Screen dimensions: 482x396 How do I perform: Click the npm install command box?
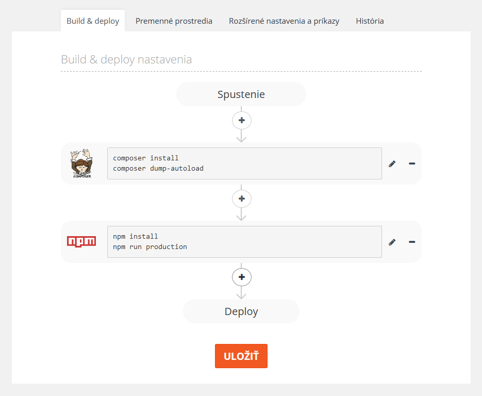click(x=244, y=242)
